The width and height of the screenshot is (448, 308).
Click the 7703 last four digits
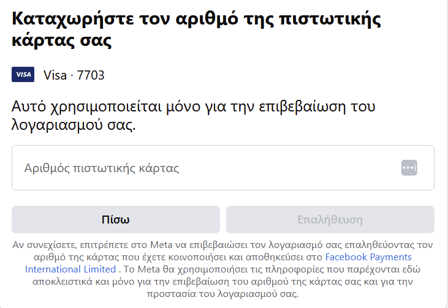tap(91, 75)
